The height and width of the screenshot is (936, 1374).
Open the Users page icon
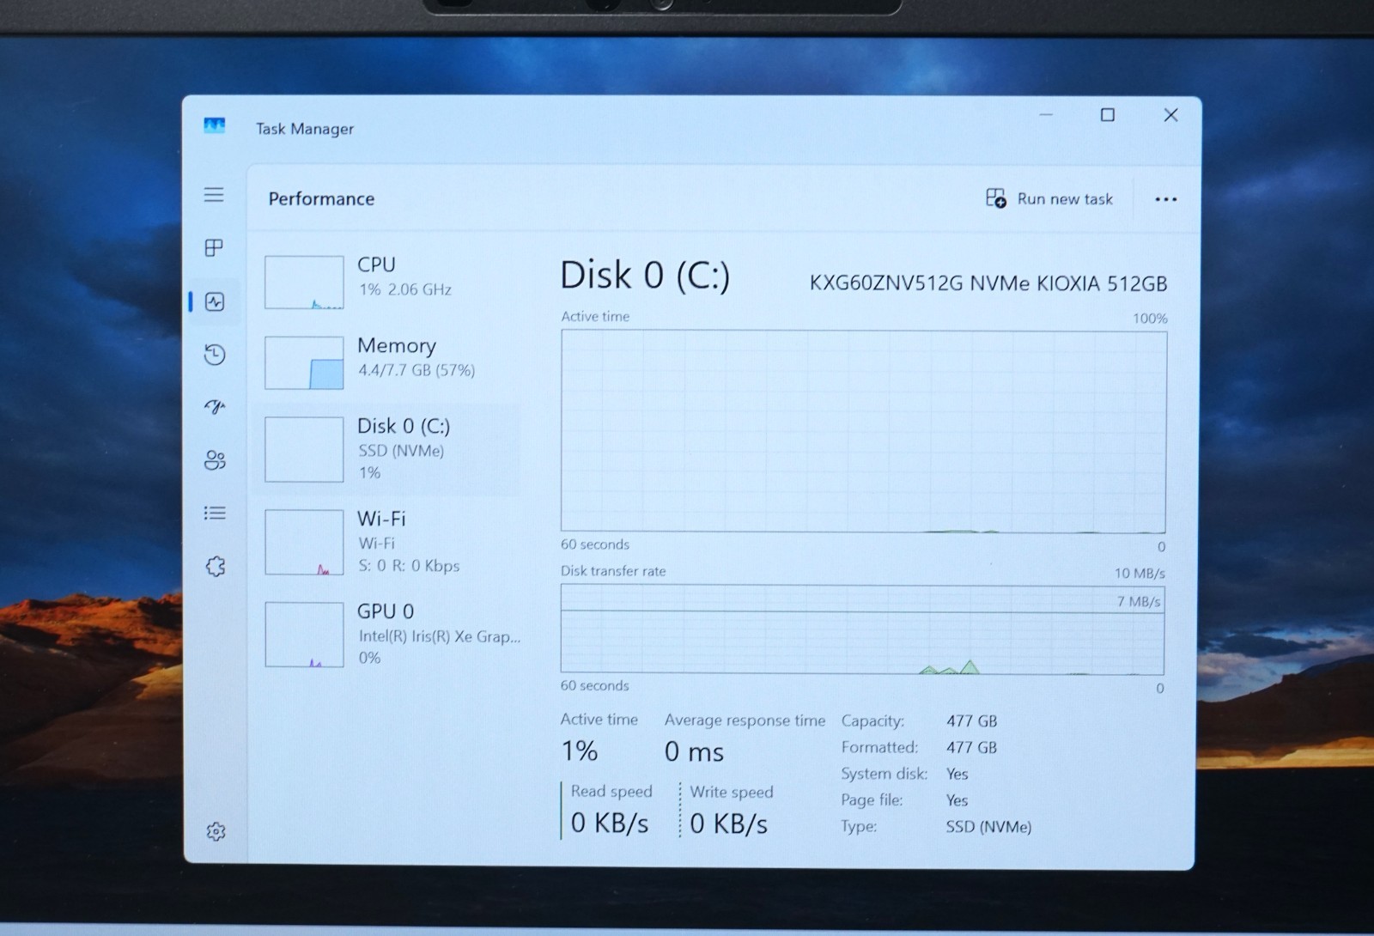tap(215, 460)
